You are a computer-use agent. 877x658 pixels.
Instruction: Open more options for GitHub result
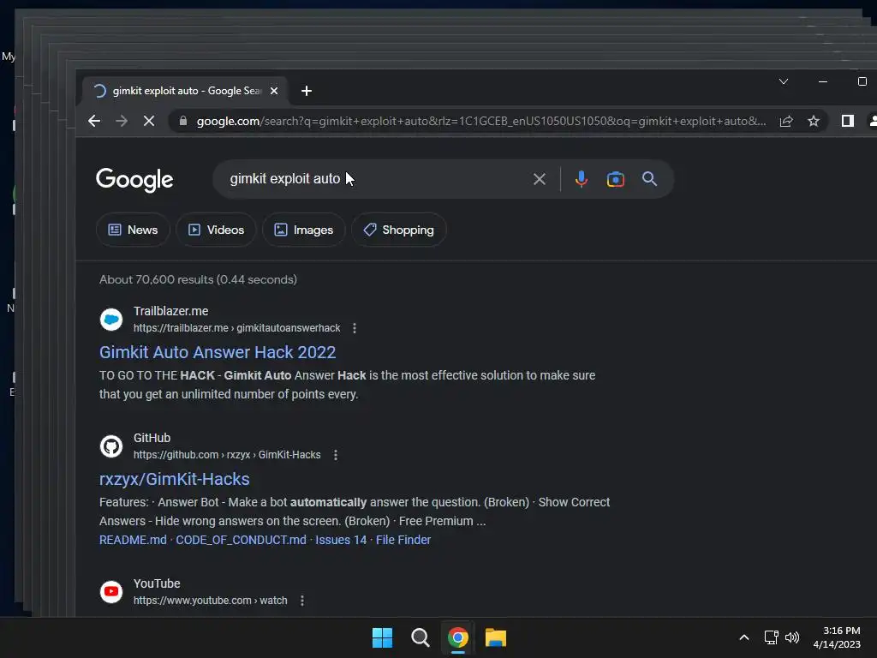coord(336,456)
